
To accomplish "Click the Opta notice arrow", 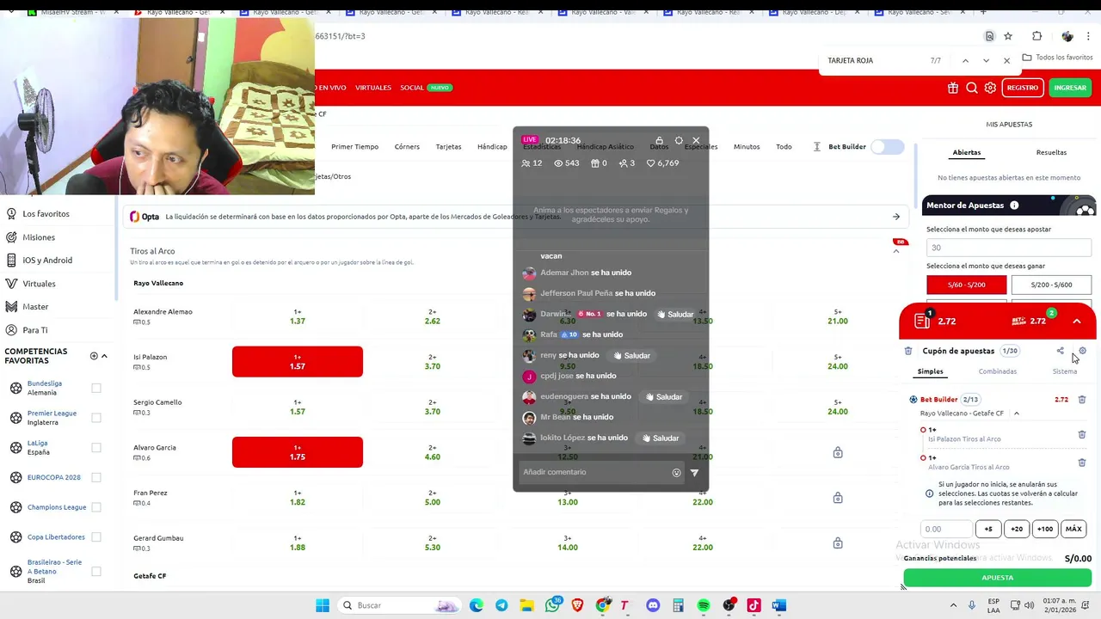I will (x=896, y=217).
